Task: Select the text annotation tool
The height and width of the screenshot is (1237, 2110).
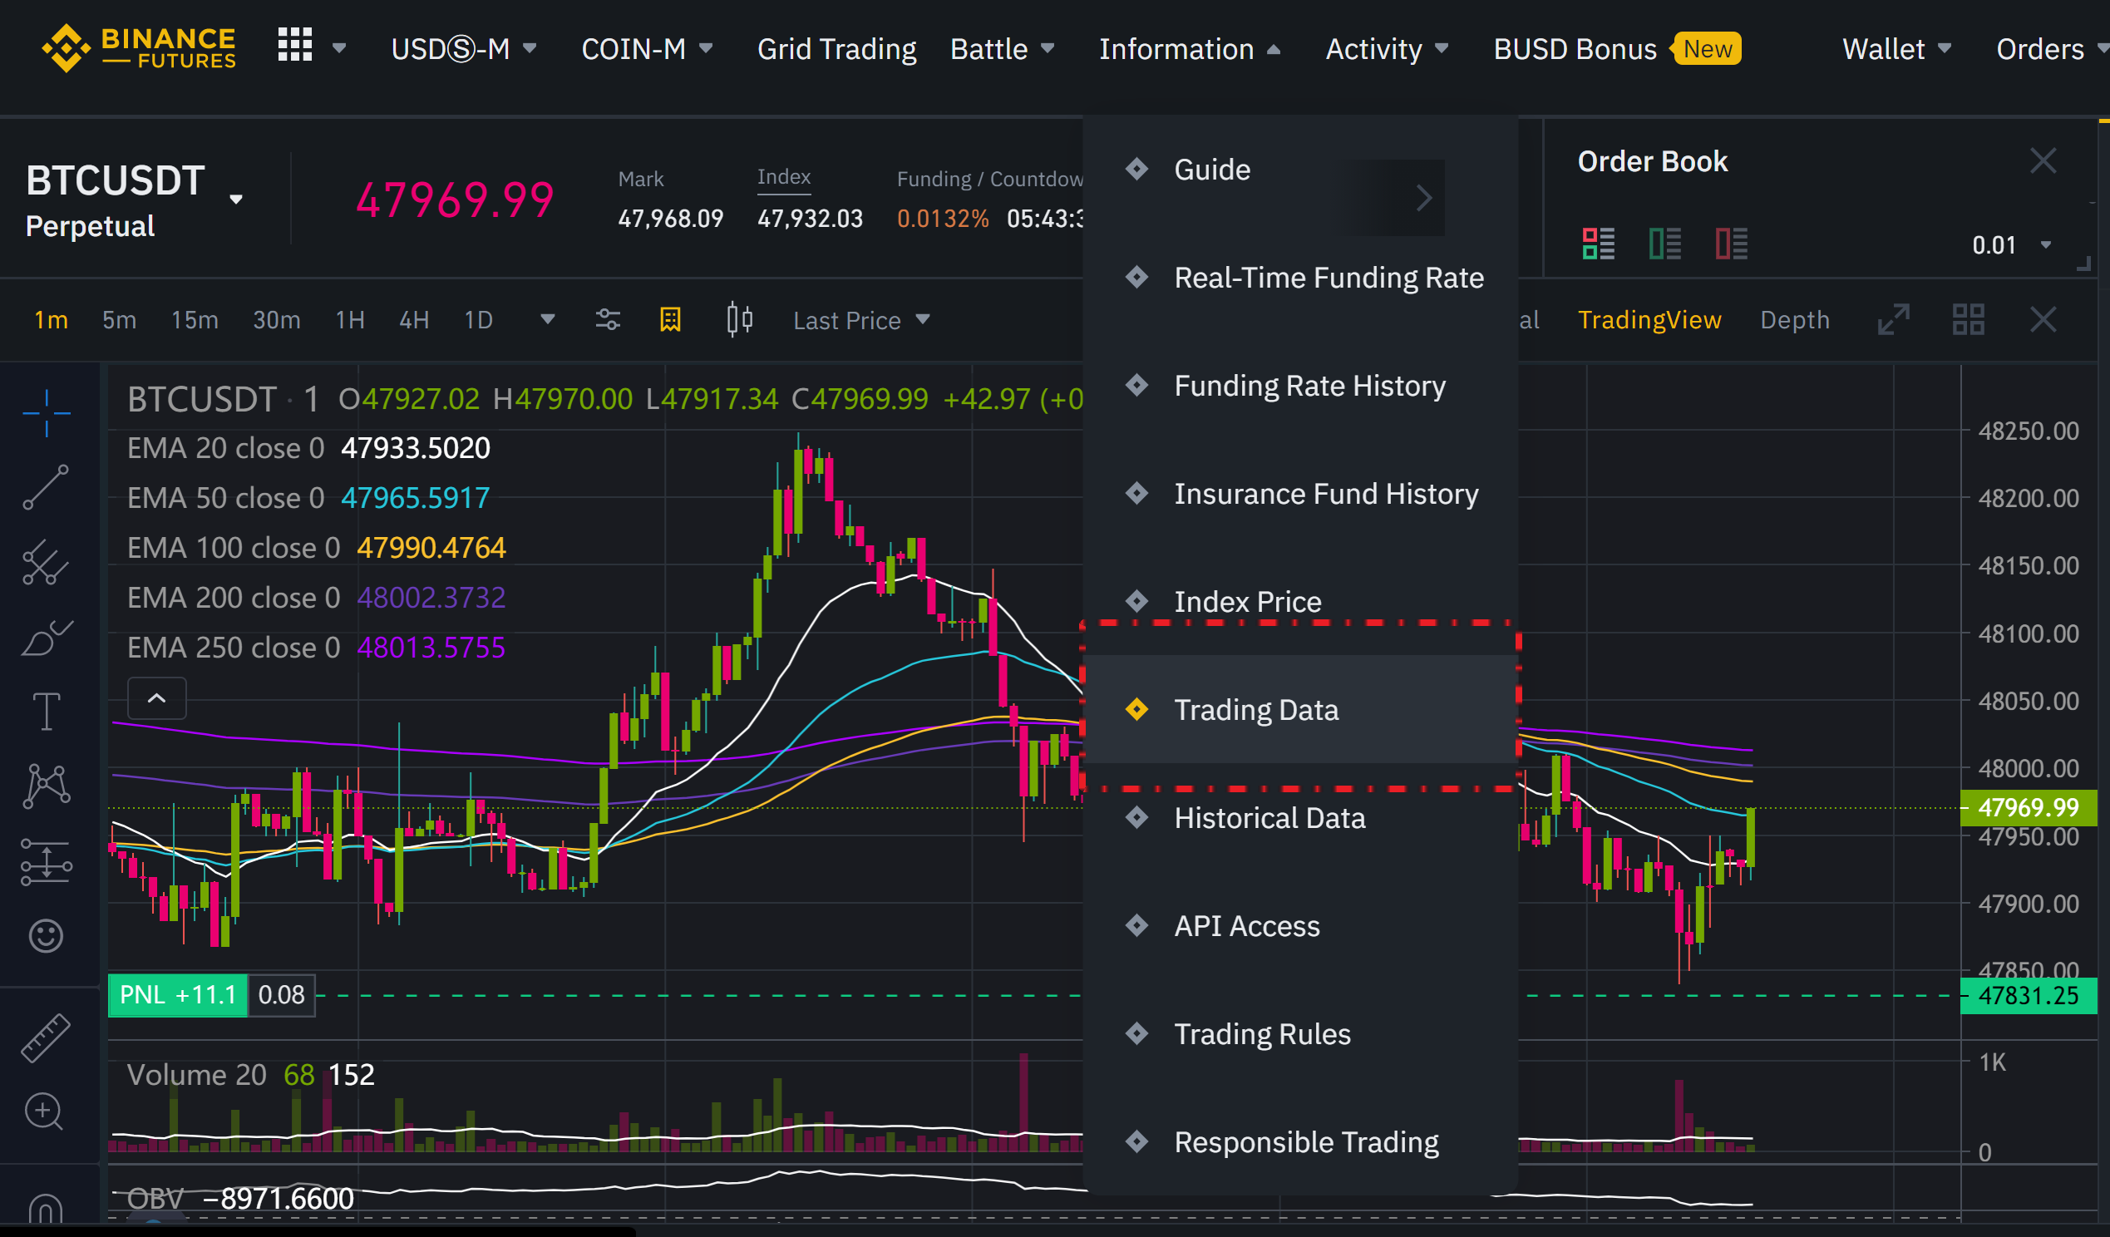Action: (46, 712)
